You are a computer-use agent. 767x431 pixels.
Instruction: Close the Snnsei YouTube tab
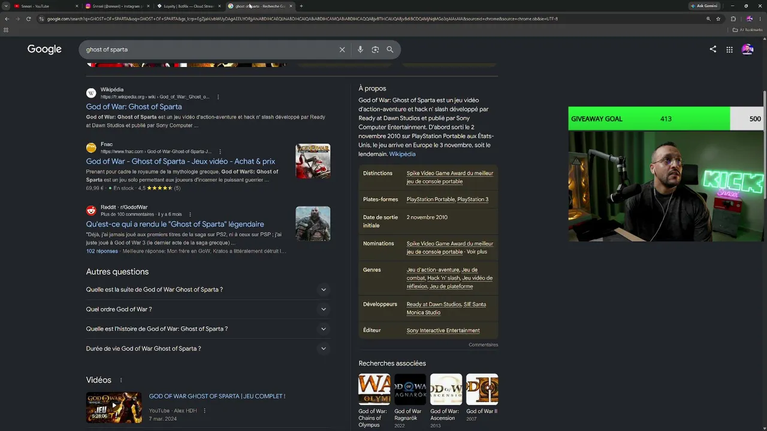(x=77, y=6)
